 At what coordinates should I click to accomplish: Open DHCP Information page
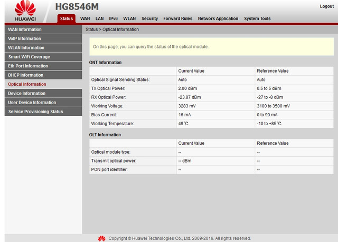[x=43, y=75]
